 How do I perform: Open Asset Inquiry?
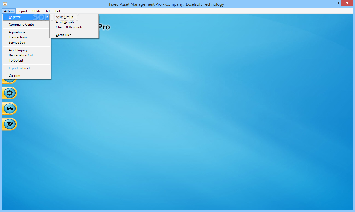coord(27,50)
